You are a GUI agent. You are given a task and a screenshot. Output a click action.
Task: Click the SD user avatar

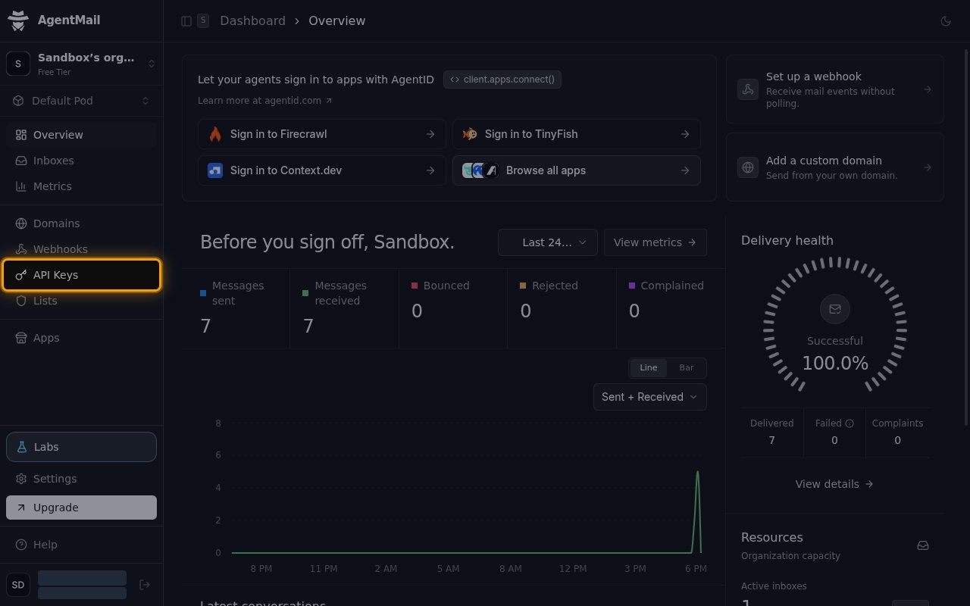(x=18, y=585)
